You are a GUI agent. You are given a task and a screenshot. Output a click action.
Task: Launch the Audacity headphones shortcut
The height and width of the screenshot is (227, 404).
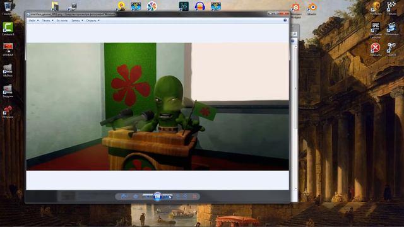(199, 6)
